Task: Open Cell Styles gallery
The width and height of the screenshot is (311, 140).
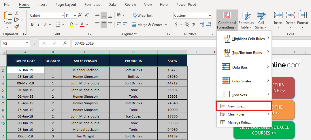Action: (261, 20)
